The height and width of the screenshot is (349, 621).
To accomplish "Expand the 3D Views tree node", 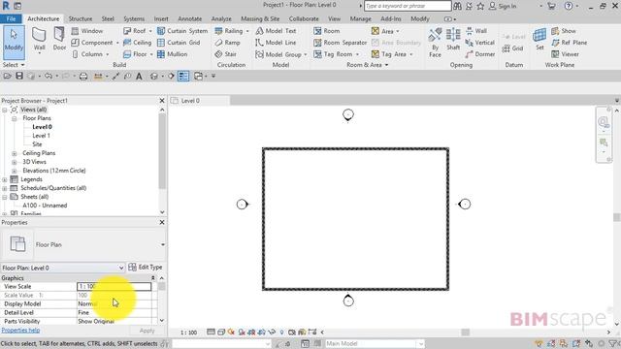I will pyautogui.click(x=15, y=162).
